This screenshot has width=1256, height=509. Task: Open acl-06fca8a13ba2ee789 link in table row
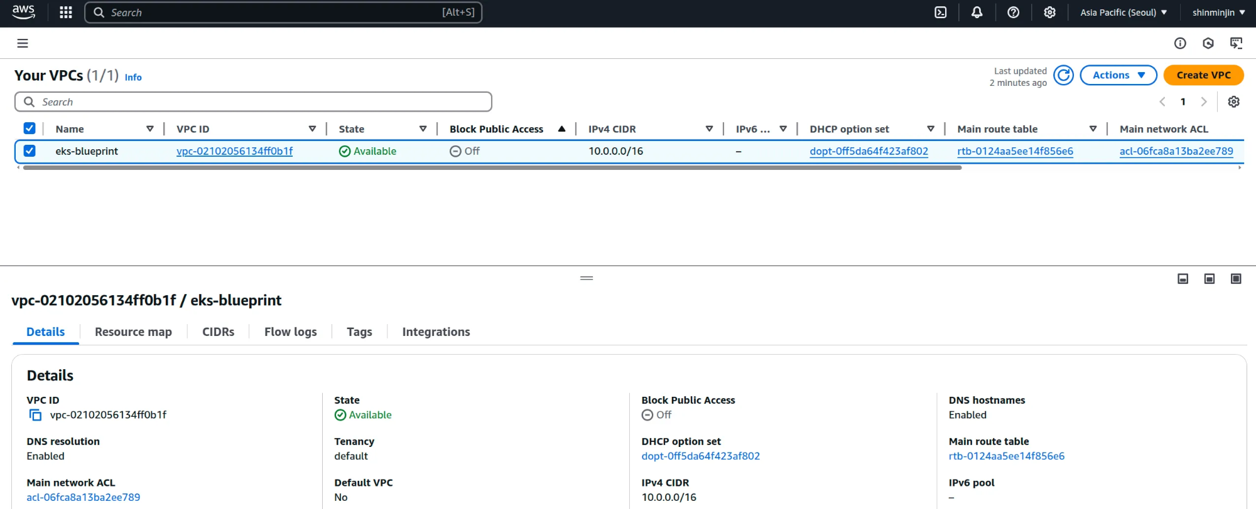pyautogui.click(x=1176, y=151)
